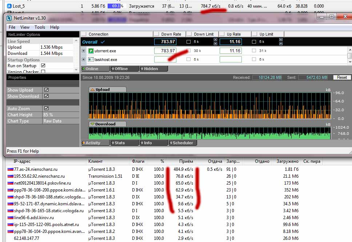Screen dimensions: 352x242
Task: Click the utorrent.exe Down Rate field
Action: (x=165, y=51)
